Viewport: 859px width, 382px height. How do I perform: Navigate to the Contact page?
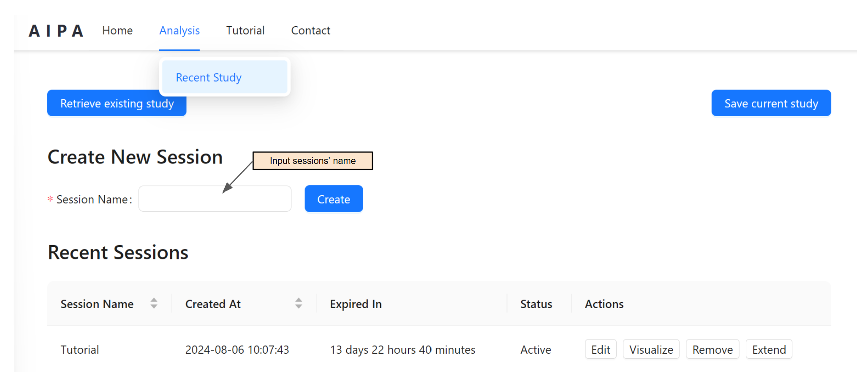click(310, 31)
